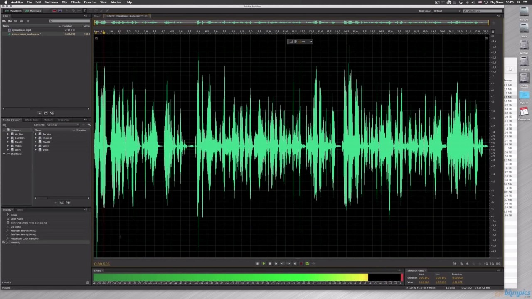Adjust the HUD amplitude gain knob
The image size is (532, 299).
click(x=296, y=42)
